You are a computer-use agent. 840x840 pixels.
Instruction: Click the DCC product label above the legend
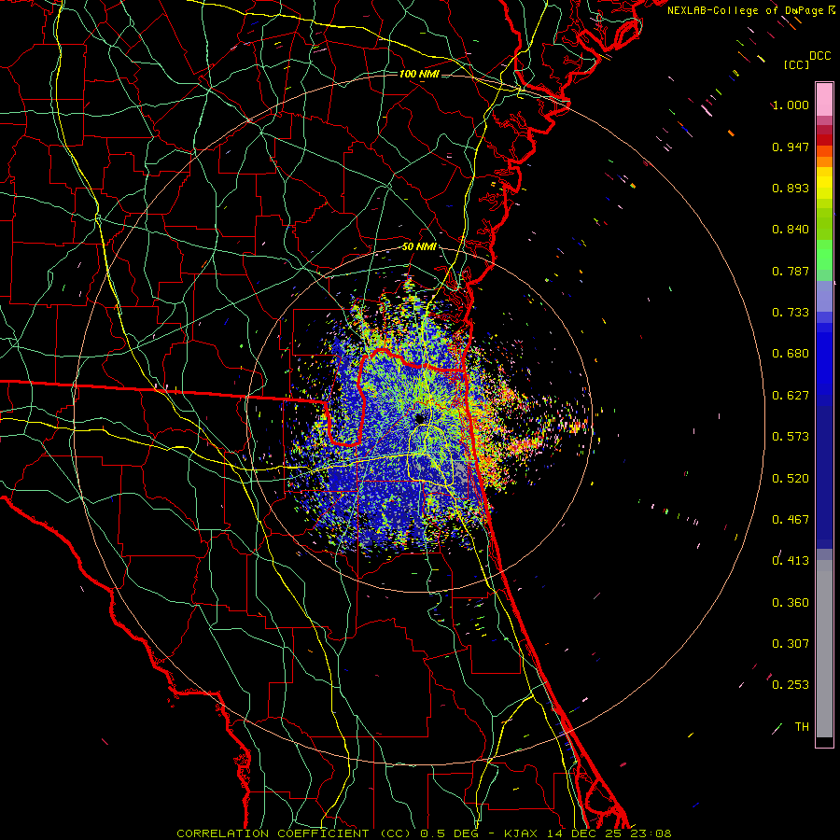819,56
